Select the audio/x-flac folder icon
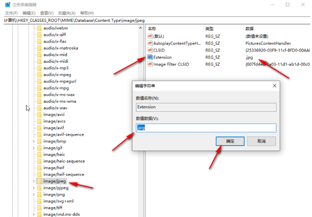312x217 pixels. (39, 41)
